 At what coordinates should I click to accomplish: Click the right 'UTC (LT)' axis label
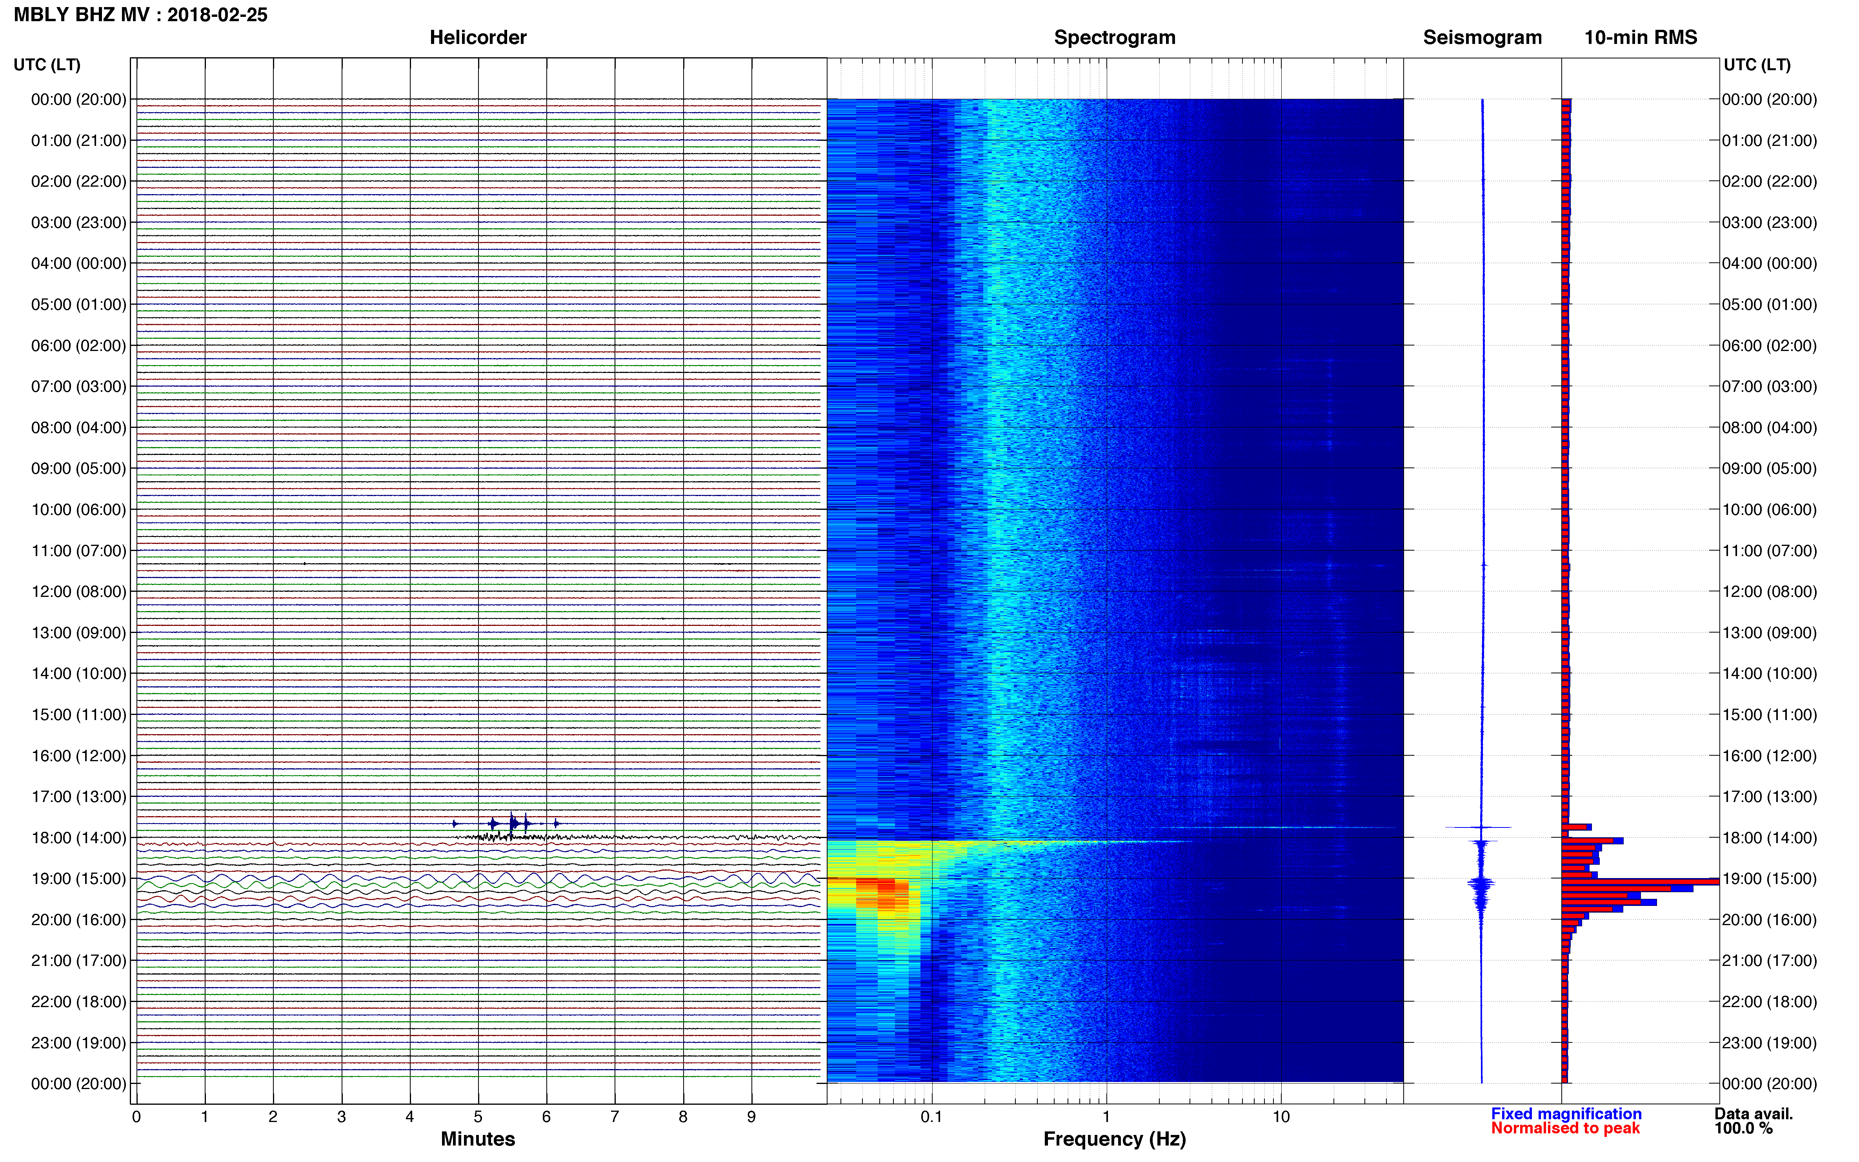pyautogui.click(x=1757, y=65)
